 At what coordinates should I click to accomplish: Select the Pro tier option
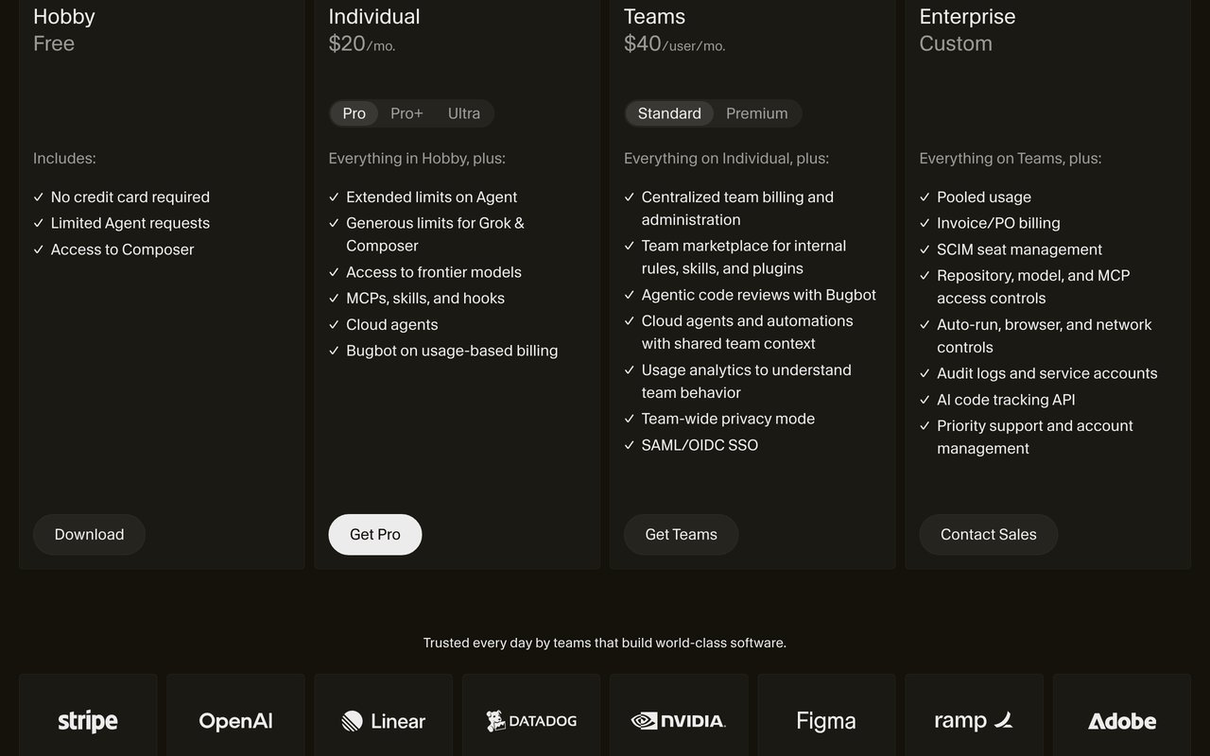click(x=354, y=113)
